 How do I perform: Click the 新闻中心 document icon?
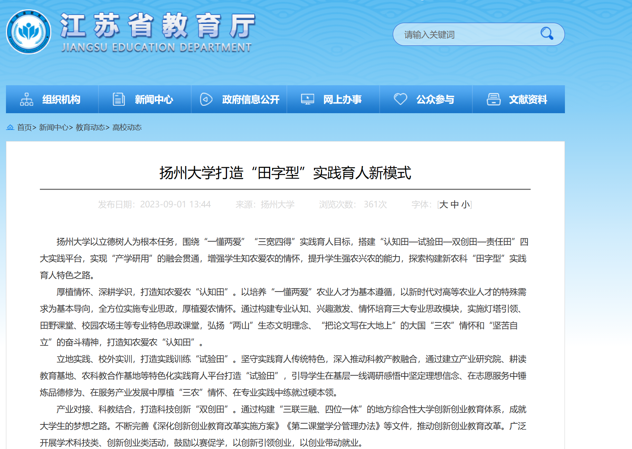(x=118, y=99)
